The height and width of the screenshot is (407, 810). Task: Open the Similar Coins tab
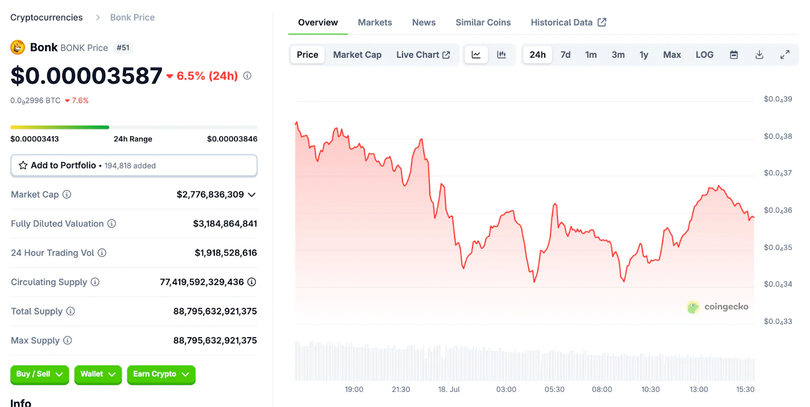click(483, 22)
